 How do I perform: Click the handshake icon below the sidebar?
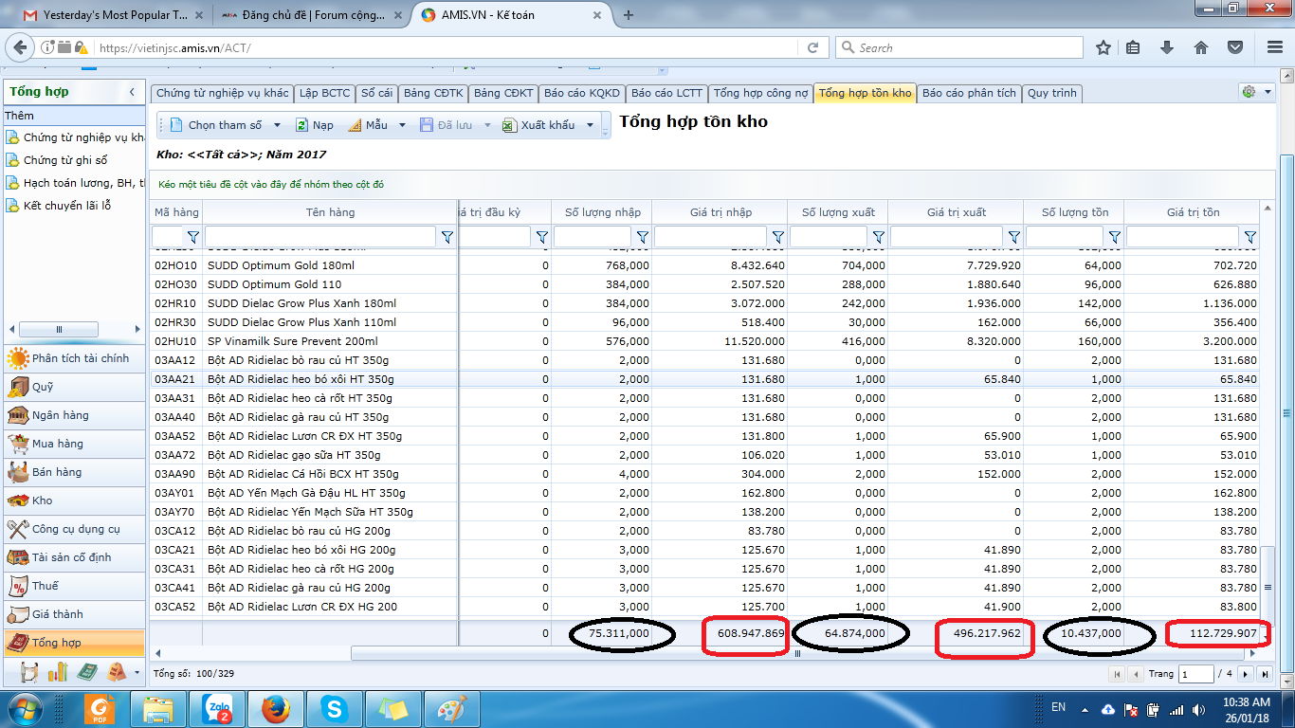click(x=29, y=672)
